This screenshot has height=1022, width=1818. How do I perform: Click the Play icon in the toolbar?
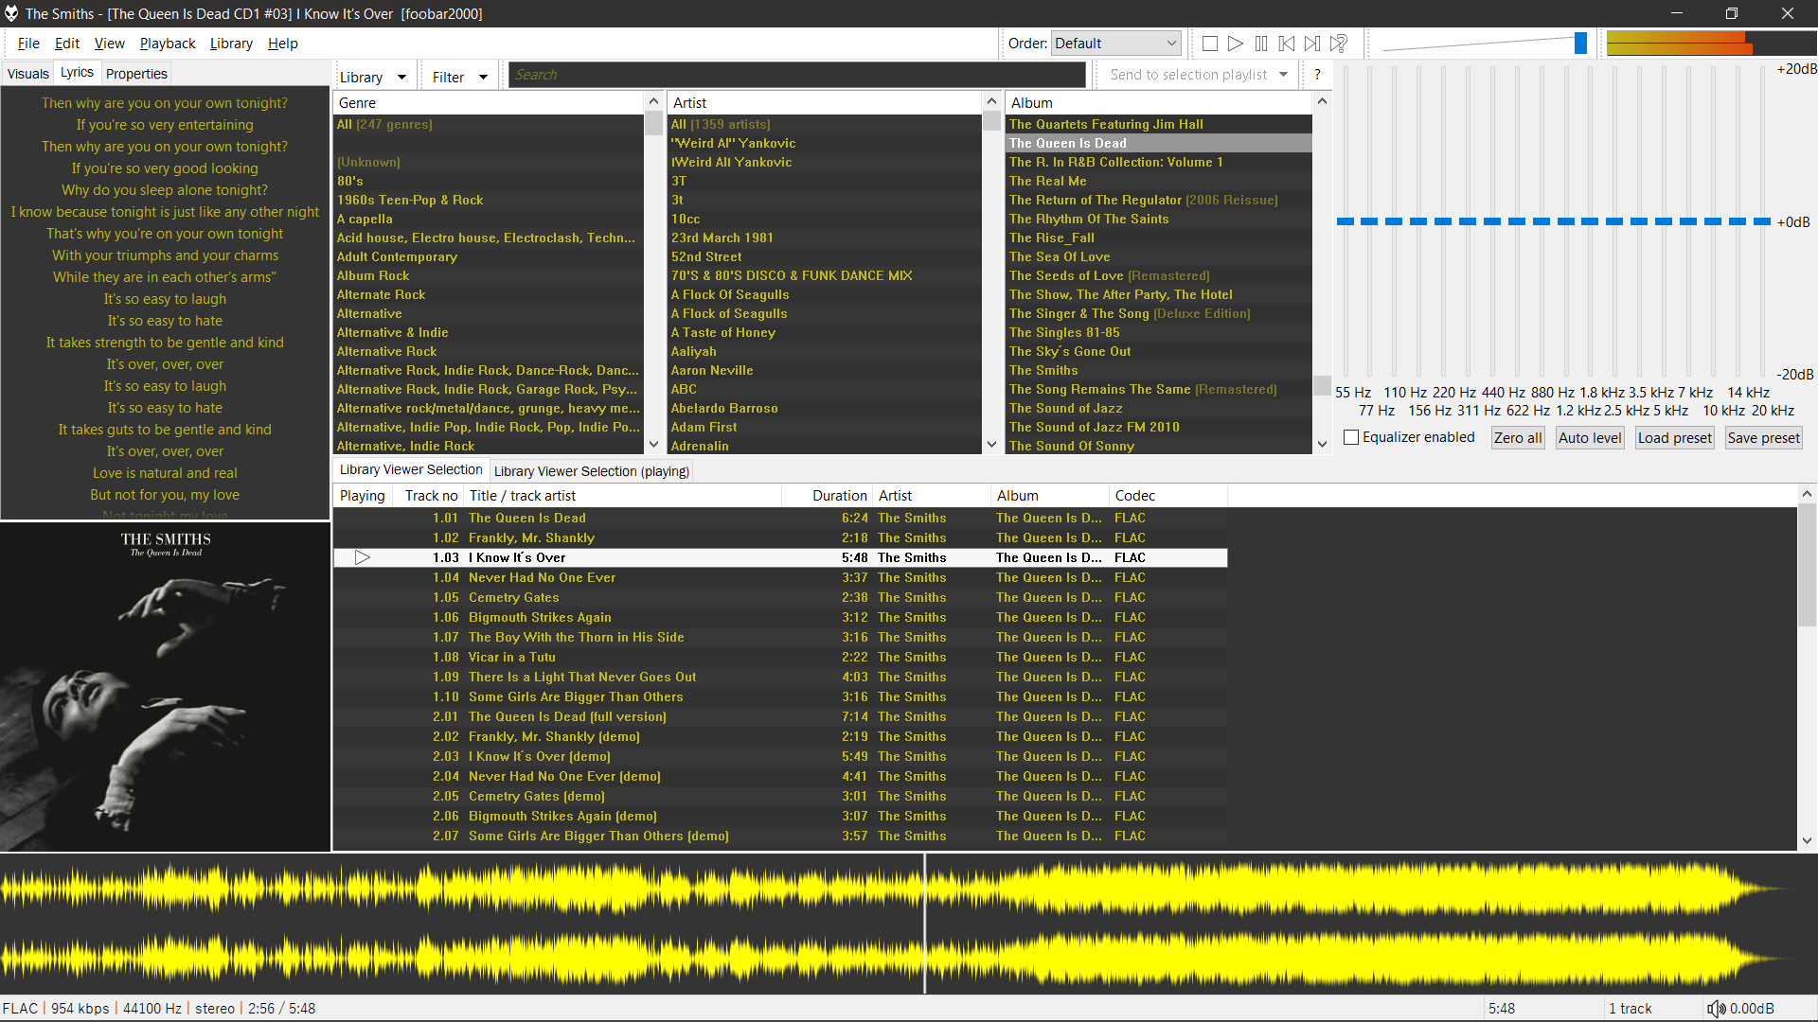(x=1235, y=43)
